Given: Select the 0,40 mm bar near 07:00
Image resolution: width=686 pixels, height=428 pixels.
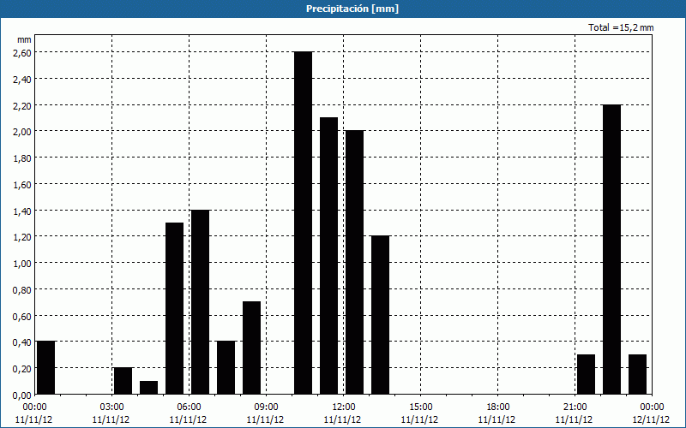Looking at the screenshot, I should 226,368.
